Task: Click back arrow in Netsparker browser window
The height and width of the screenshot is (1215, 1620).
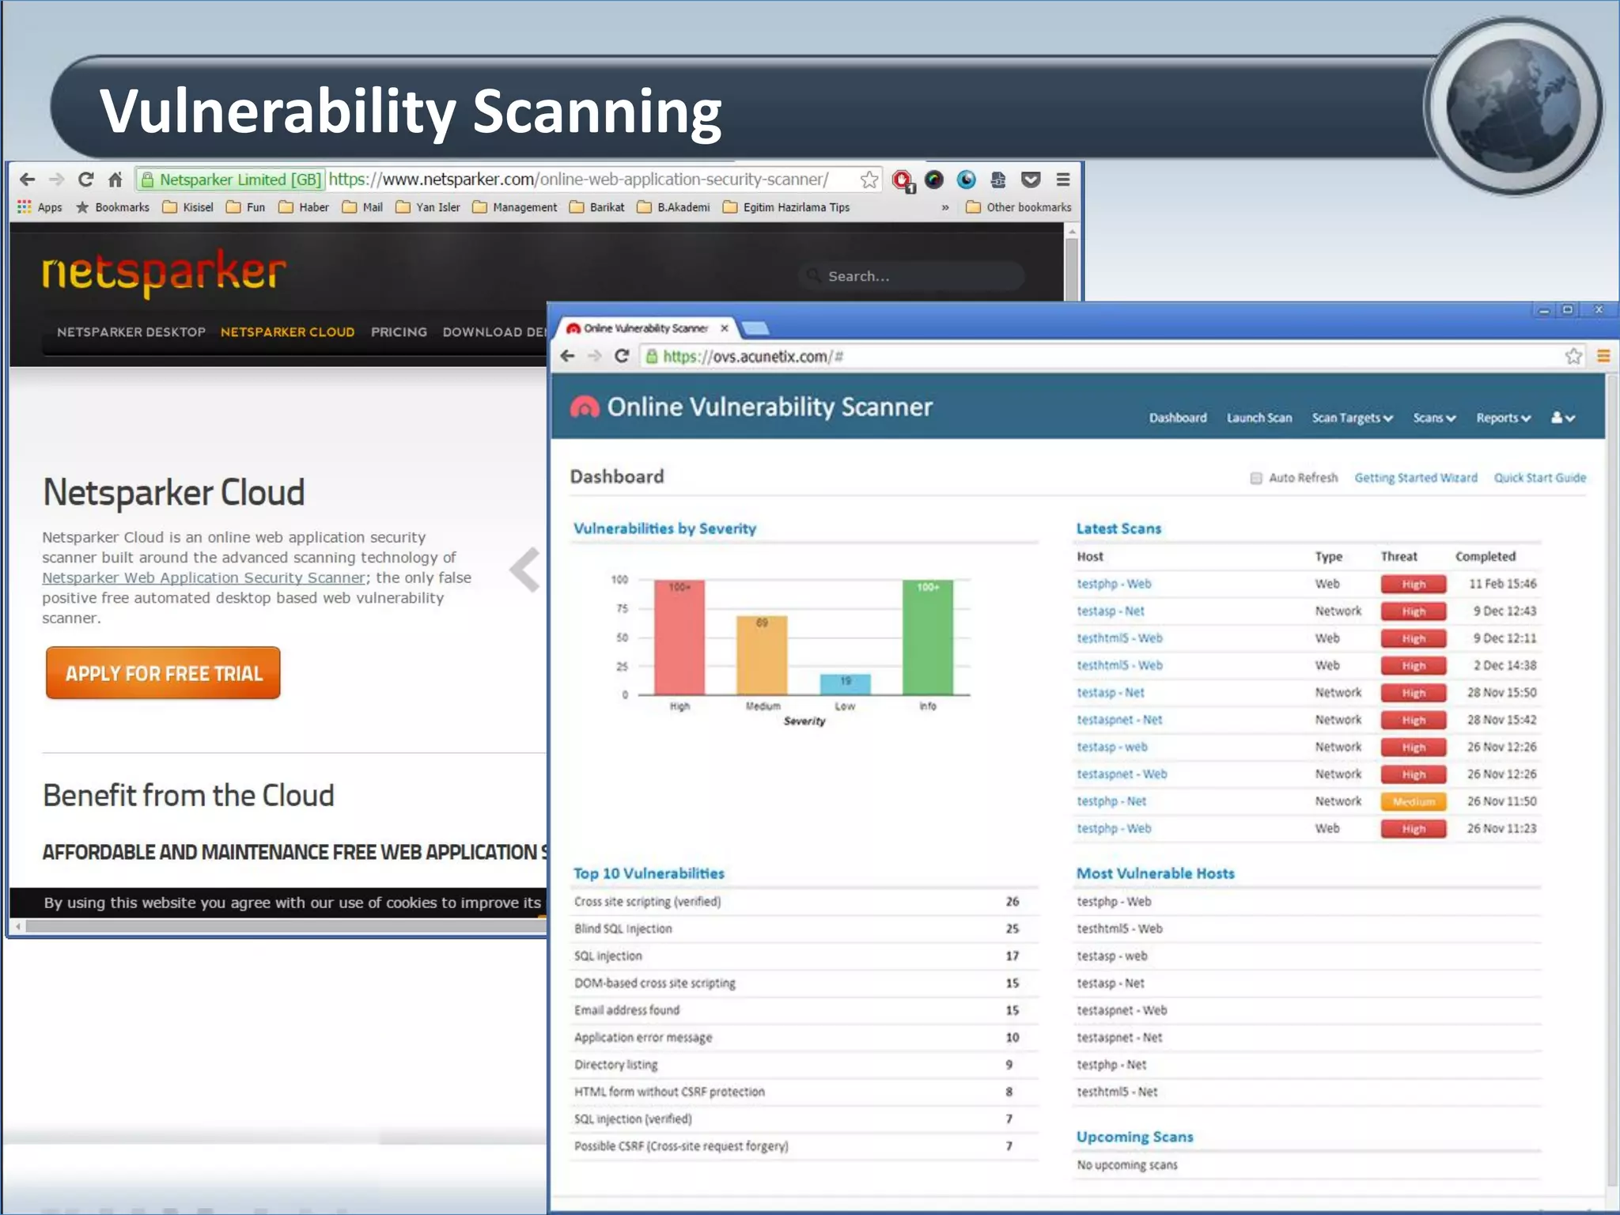Action: tap(28, 180)
